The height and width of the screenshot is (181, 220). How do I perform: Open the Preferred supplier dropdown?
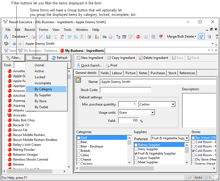point(187,138)
